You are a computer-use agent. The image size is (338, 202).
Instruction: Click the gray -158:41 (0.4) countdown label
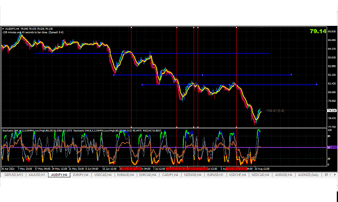click(275, 111)
